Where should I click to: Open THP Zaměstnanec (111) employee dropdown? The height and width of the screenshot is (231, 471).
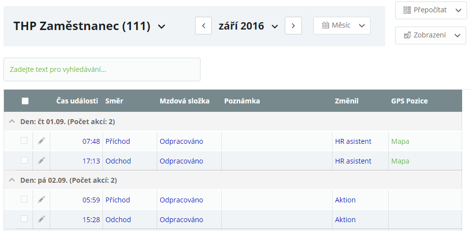pyautogui.click(x=162, y=27)
